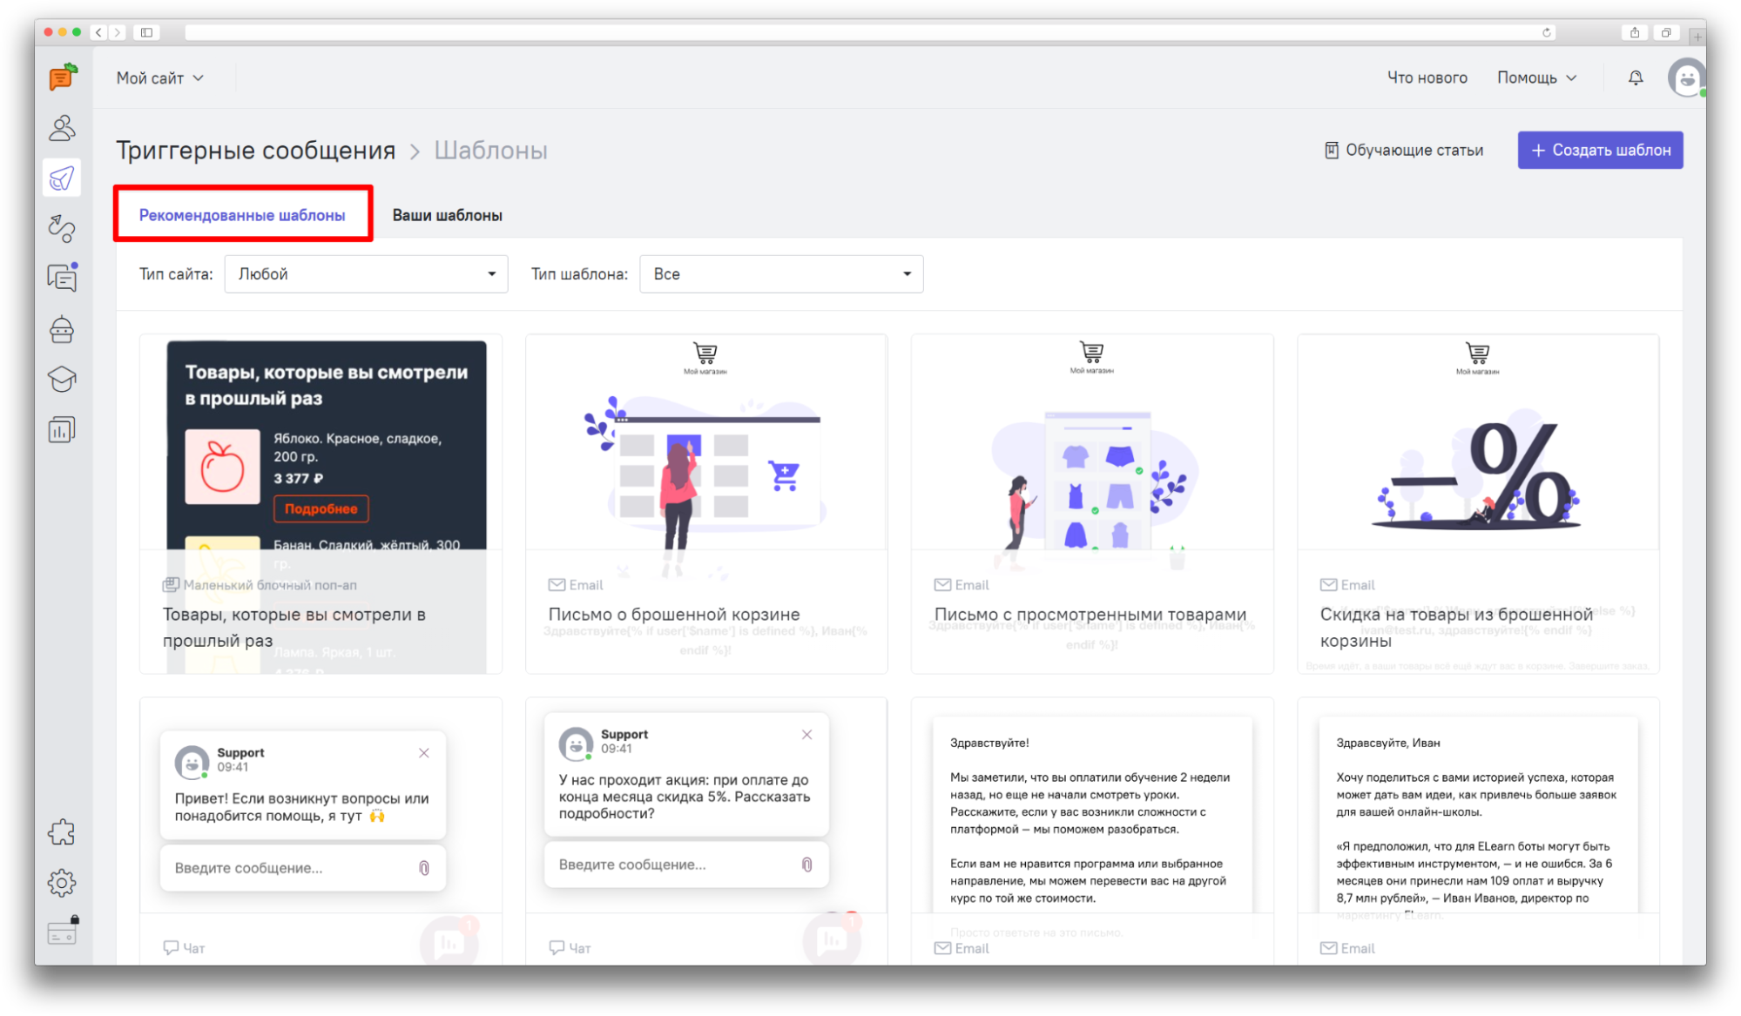Open the funnel path sidebar icon
Screen dimensions: 1741x1016
(62, 228)
